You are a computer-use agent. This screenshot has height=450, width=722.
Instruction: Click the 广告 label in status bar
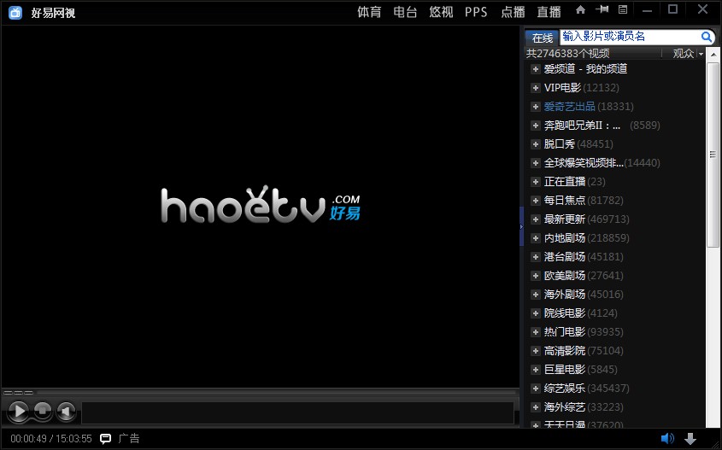coord(129,439)
